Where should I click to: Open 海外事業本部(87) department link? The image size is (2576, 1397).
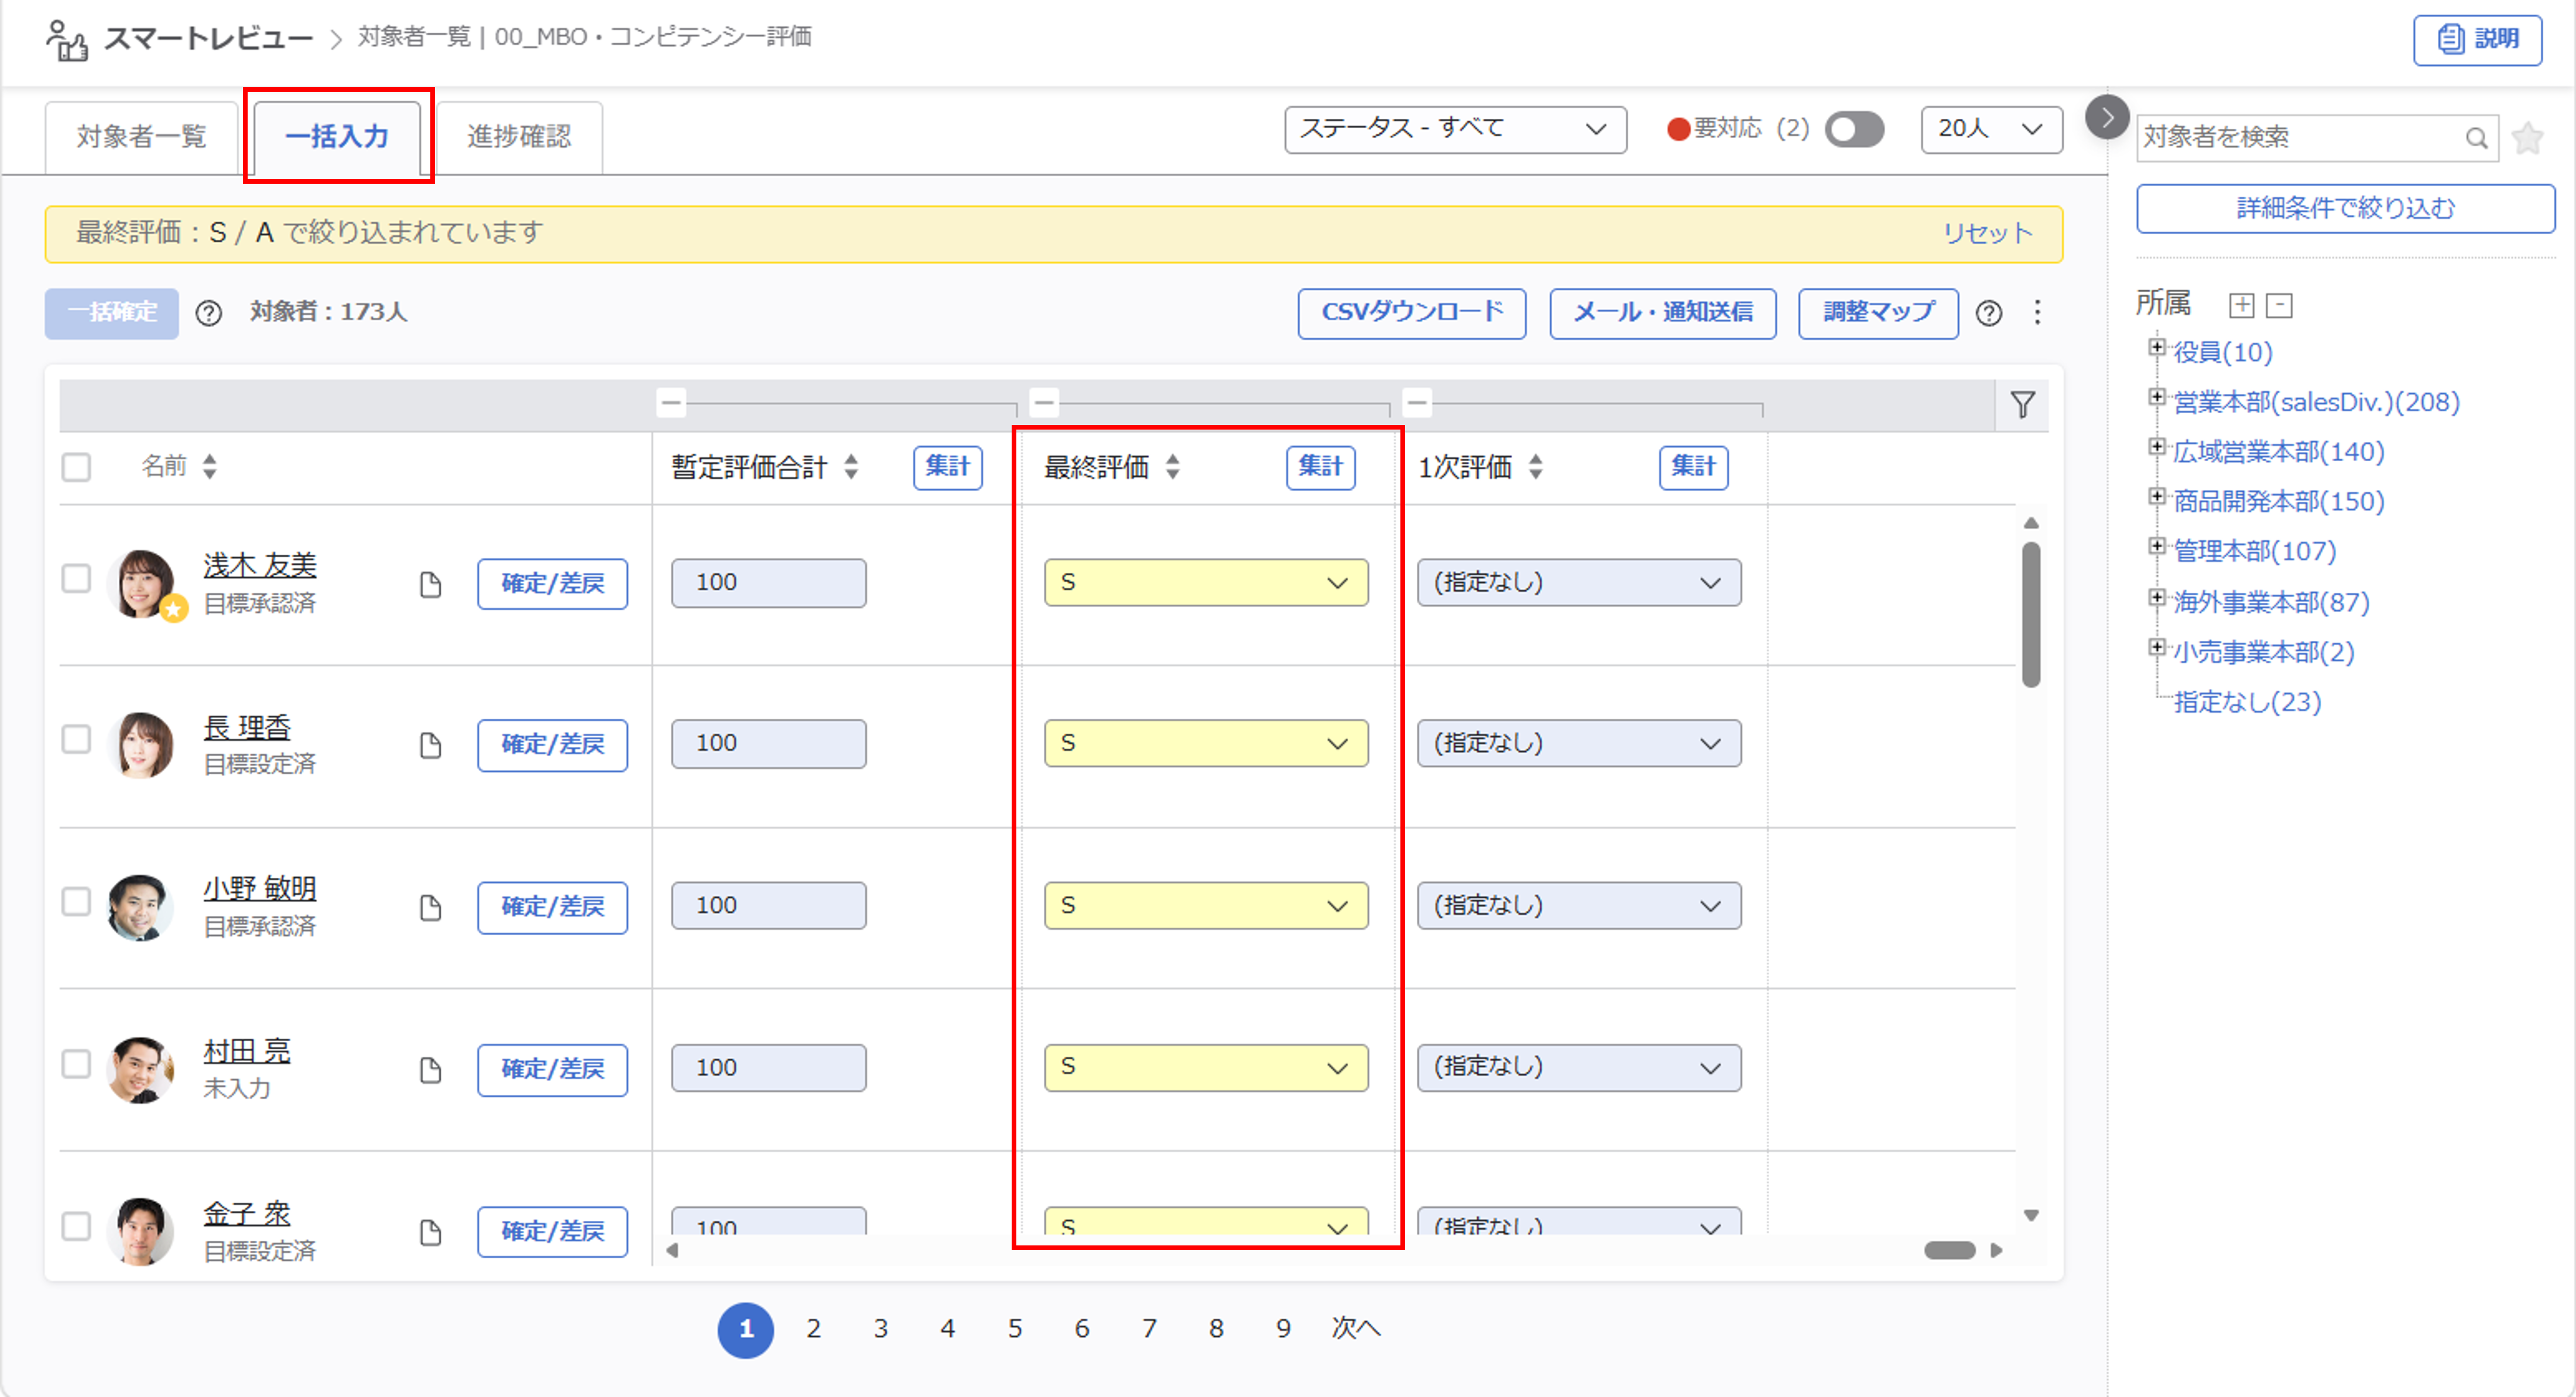[2271, 602]
